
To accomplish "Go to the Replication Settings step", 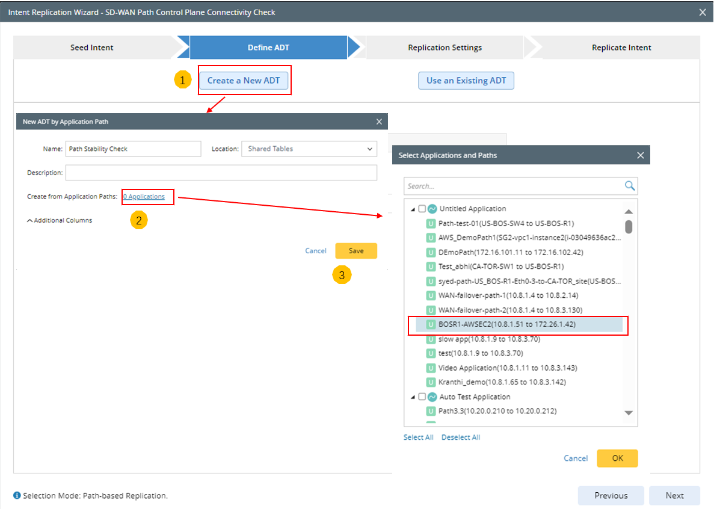I will coord(445,48).
